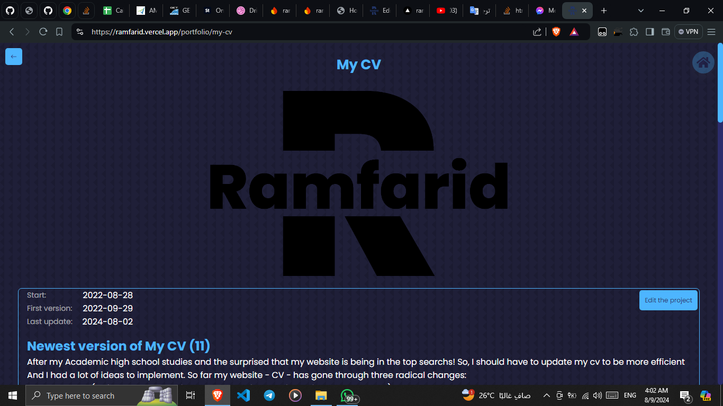
Task: Reload the page
Action: coord(43,32)
